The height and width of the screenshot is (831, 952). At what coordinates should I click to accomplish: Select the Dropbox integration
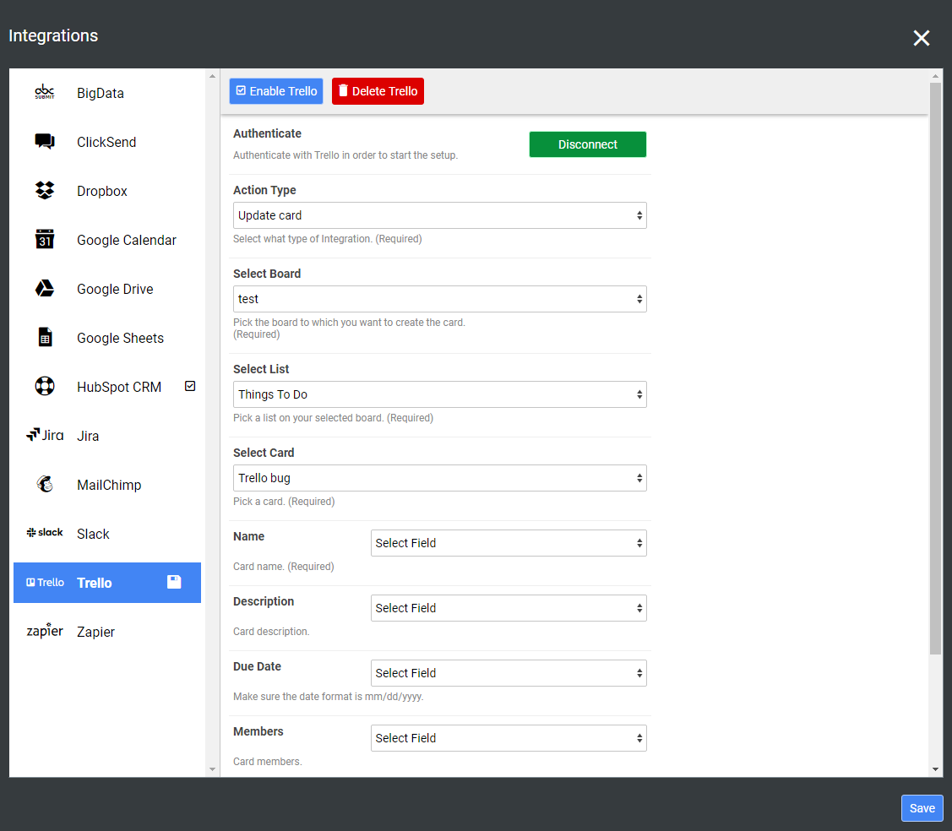click(106, 191)
